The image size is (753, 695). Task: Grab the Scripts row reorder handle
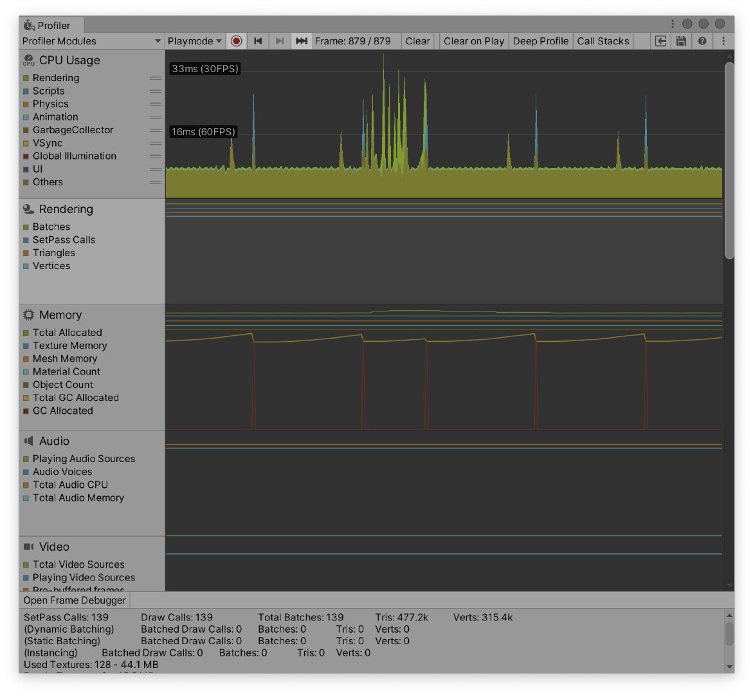[x=155, y=91]
